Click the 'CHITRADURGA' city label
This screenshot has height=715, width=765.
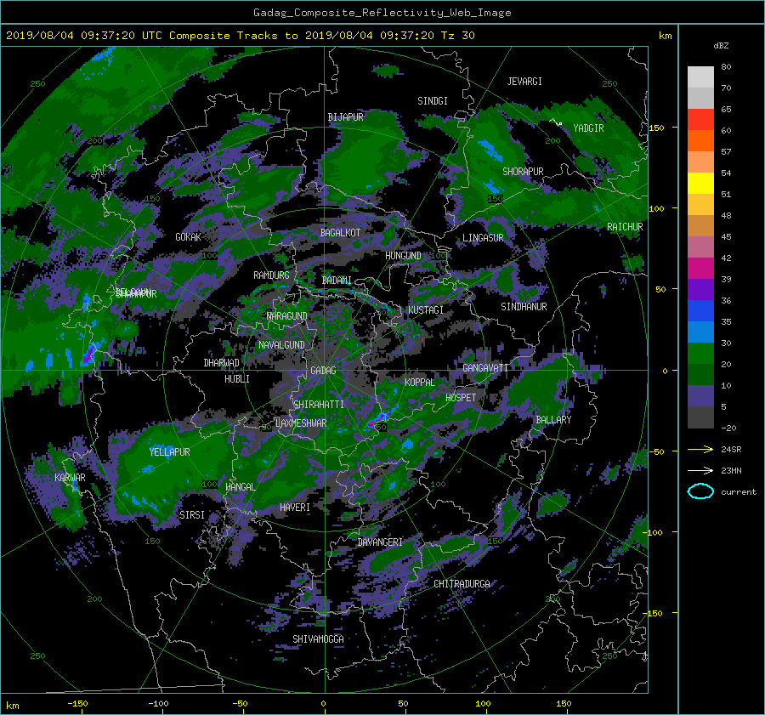pos(462,584)
